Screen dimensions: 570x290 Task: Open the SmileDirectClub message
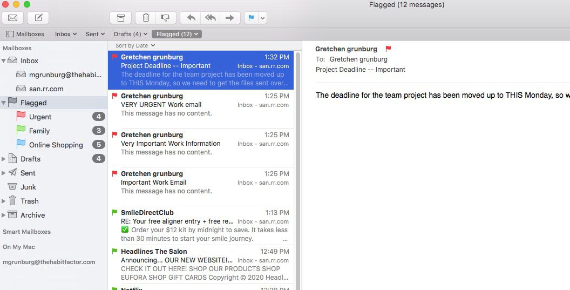pos(201,226)
